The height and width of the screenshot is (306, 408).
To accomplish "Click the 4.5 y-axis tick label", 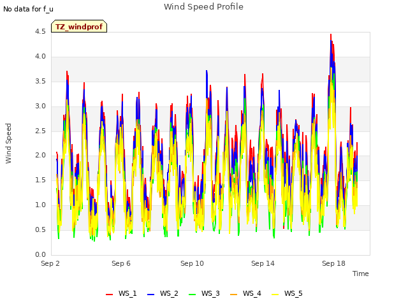I will pyautogui.click(x=40, y=31).
